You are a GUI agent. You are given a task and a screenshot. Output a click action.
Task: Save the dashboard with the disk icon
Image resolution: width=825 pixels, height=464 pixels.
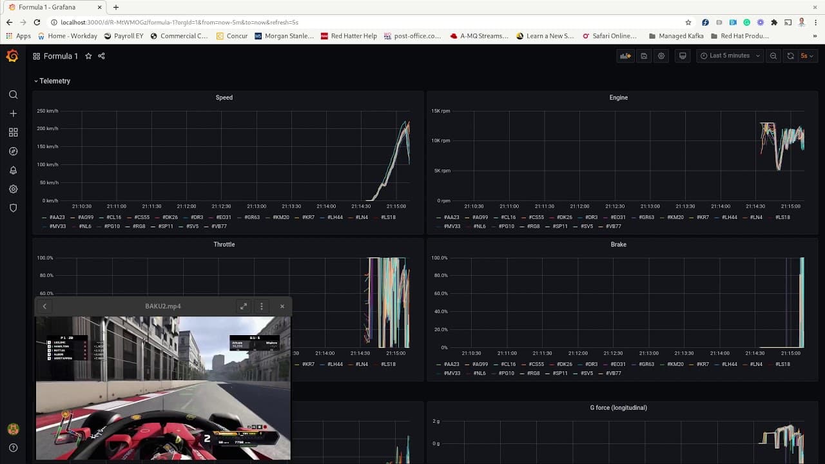coord(644,56)
